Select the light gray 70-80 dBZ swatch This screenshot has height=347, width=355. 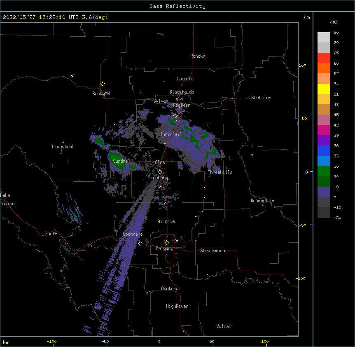(324, 38)
